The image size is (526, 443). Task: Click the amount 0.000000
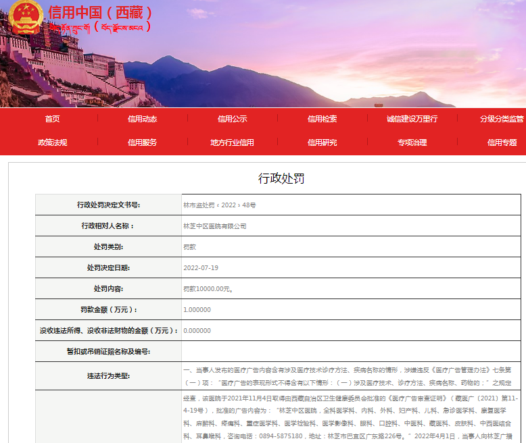pyautogui.click(x=197, y=331)
